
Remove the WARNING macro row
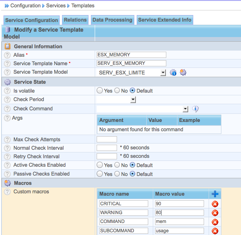(x=215, y=213)
